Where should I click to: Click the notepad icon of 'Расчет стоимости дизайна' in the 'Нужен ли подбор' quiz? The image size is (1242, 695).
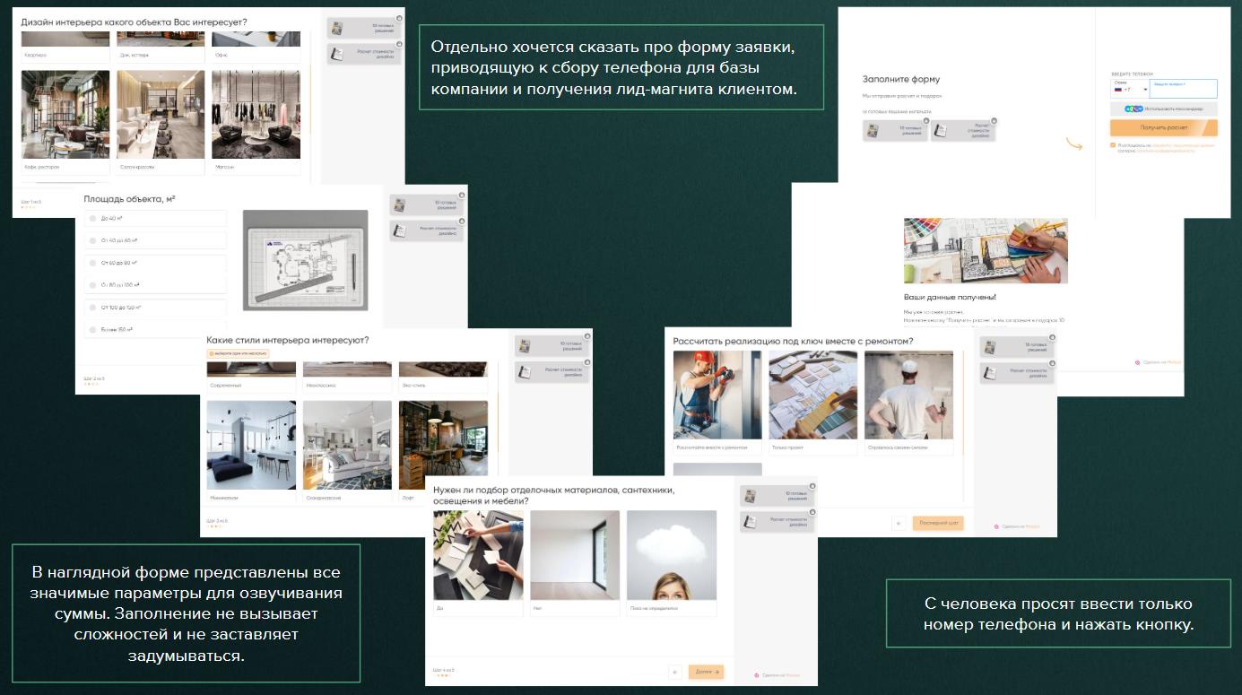pos(750,520)
